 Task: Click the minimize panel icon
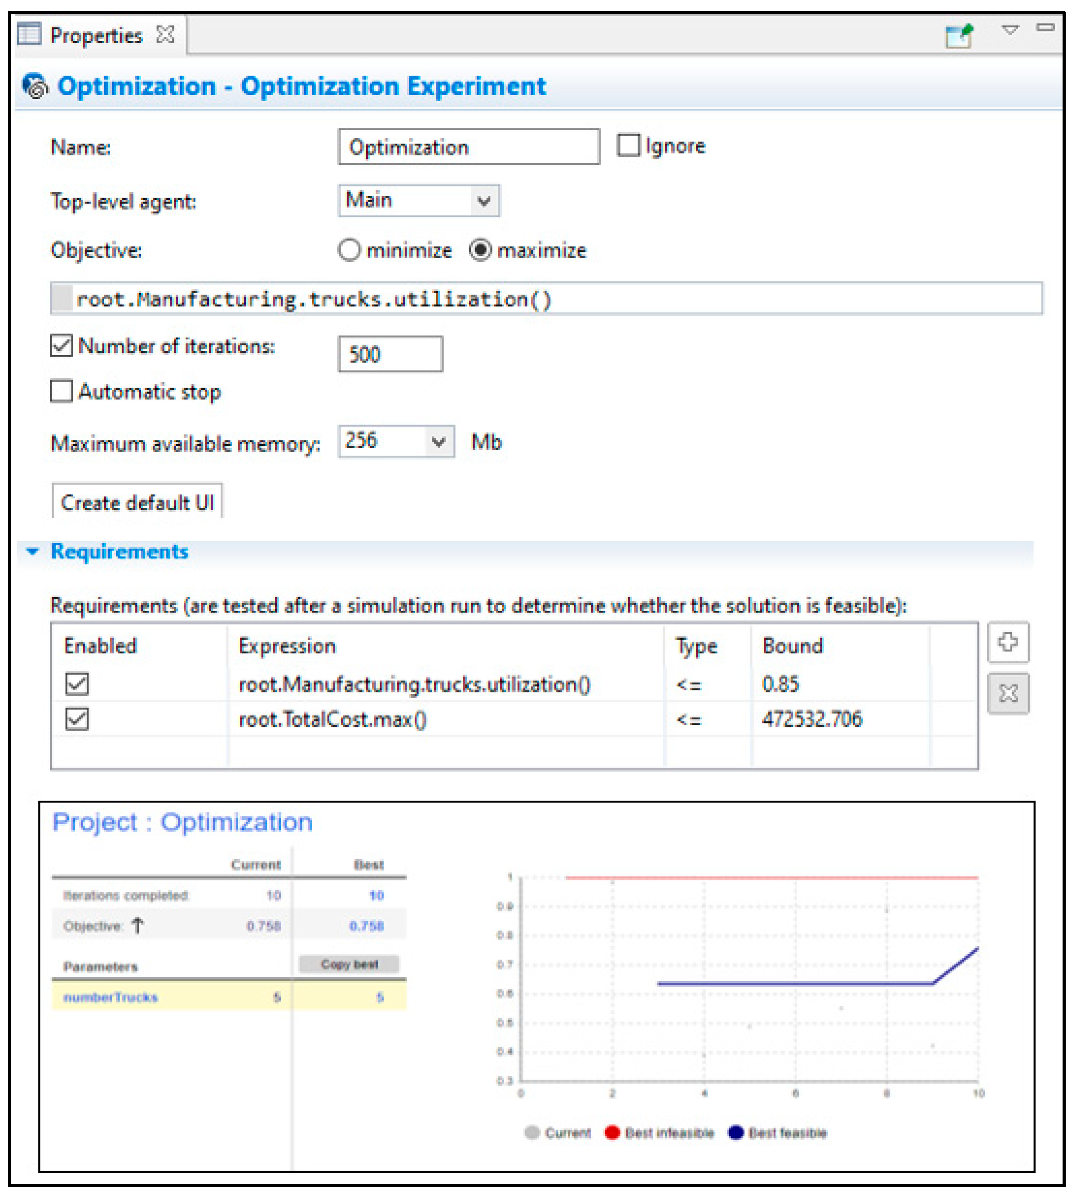pos(1045,27)
